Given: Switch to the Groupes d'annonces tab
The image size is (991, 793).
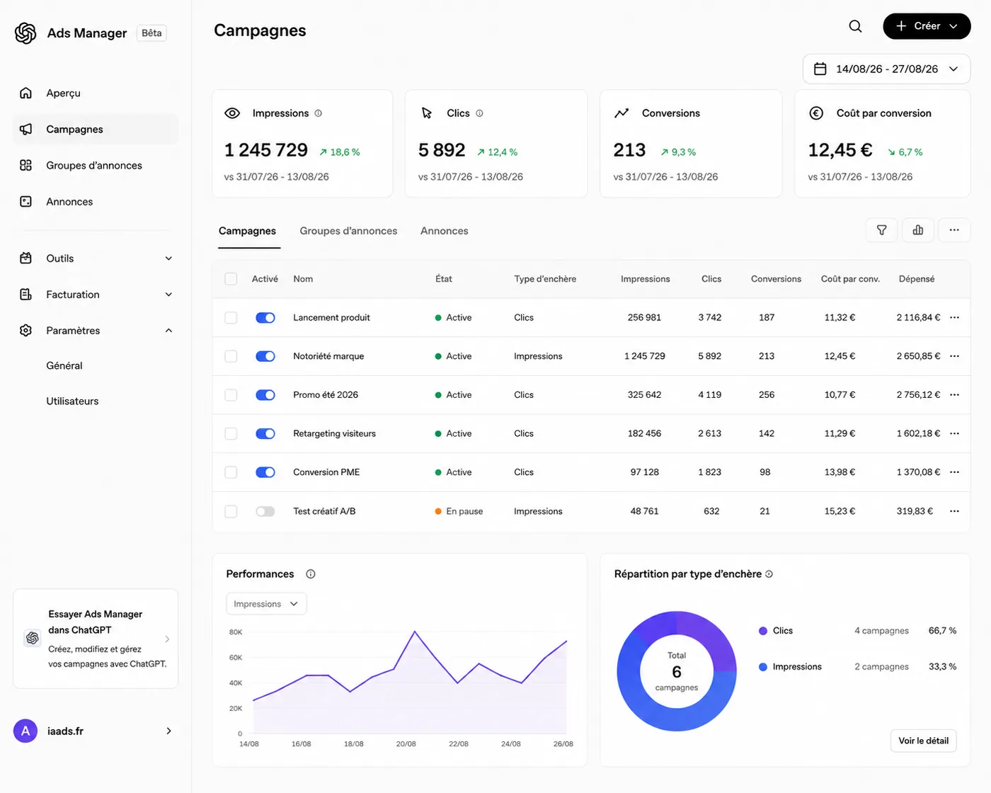Looking at the screenshot, I should tap(348, 231).
